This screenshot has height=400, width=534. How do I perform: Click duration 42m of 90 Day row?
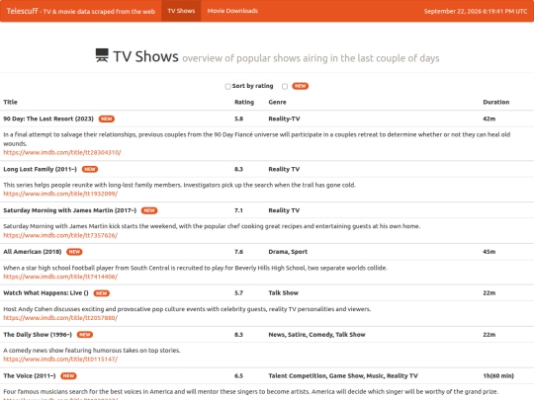pyautogui.click(x=489, y=119)
